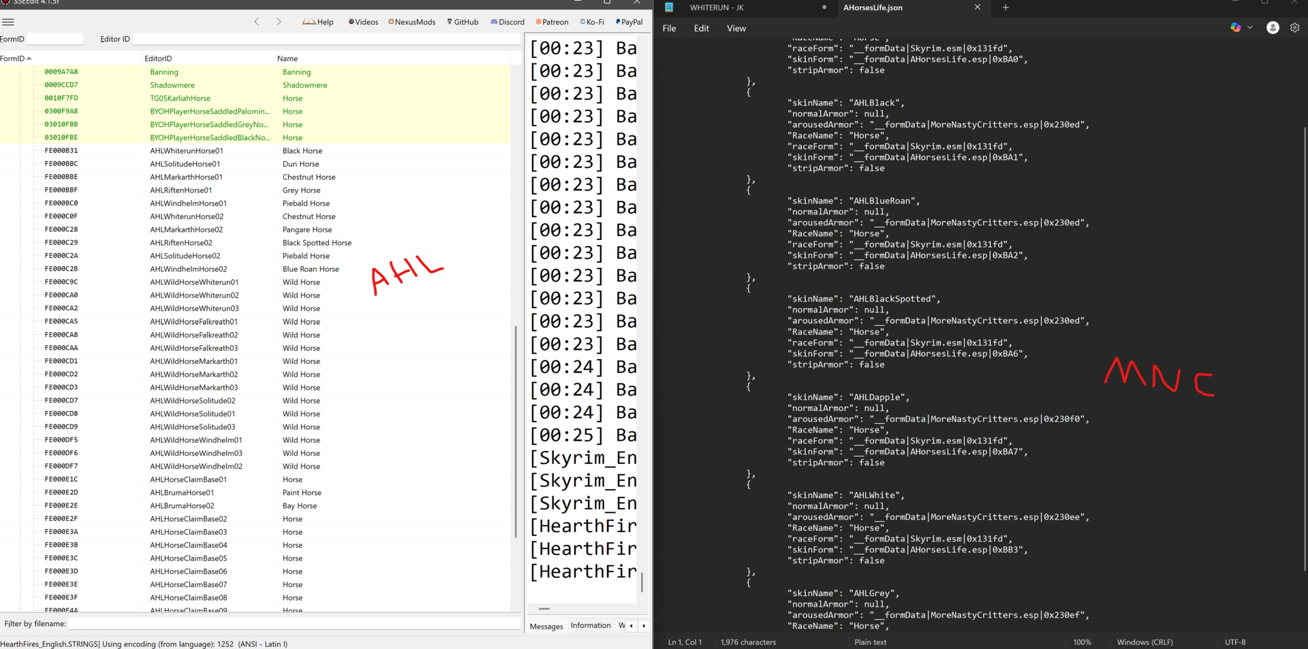Screen dimensions: 1308x649
Task: Click the messages panel horizontal scrollbar
Action: (x=544, y=609)
